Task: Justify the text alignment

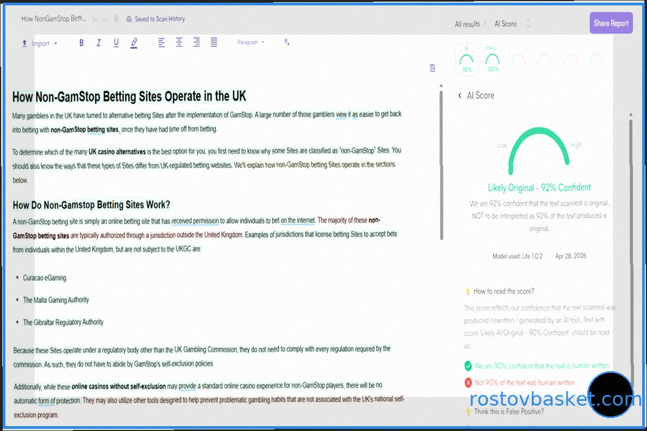Action: pos(214,43)
